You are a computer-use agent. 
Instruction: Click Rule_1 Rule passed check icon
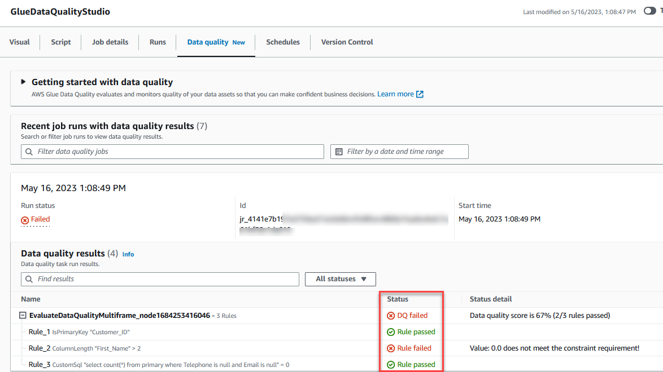click(x=391, y=333)
